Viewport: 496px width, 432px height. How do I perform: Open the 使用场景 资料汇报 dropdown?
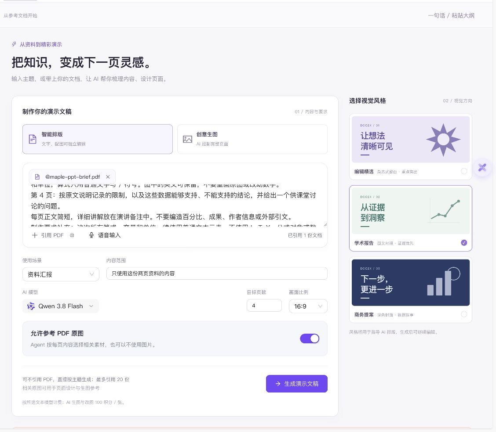point(61,274)
